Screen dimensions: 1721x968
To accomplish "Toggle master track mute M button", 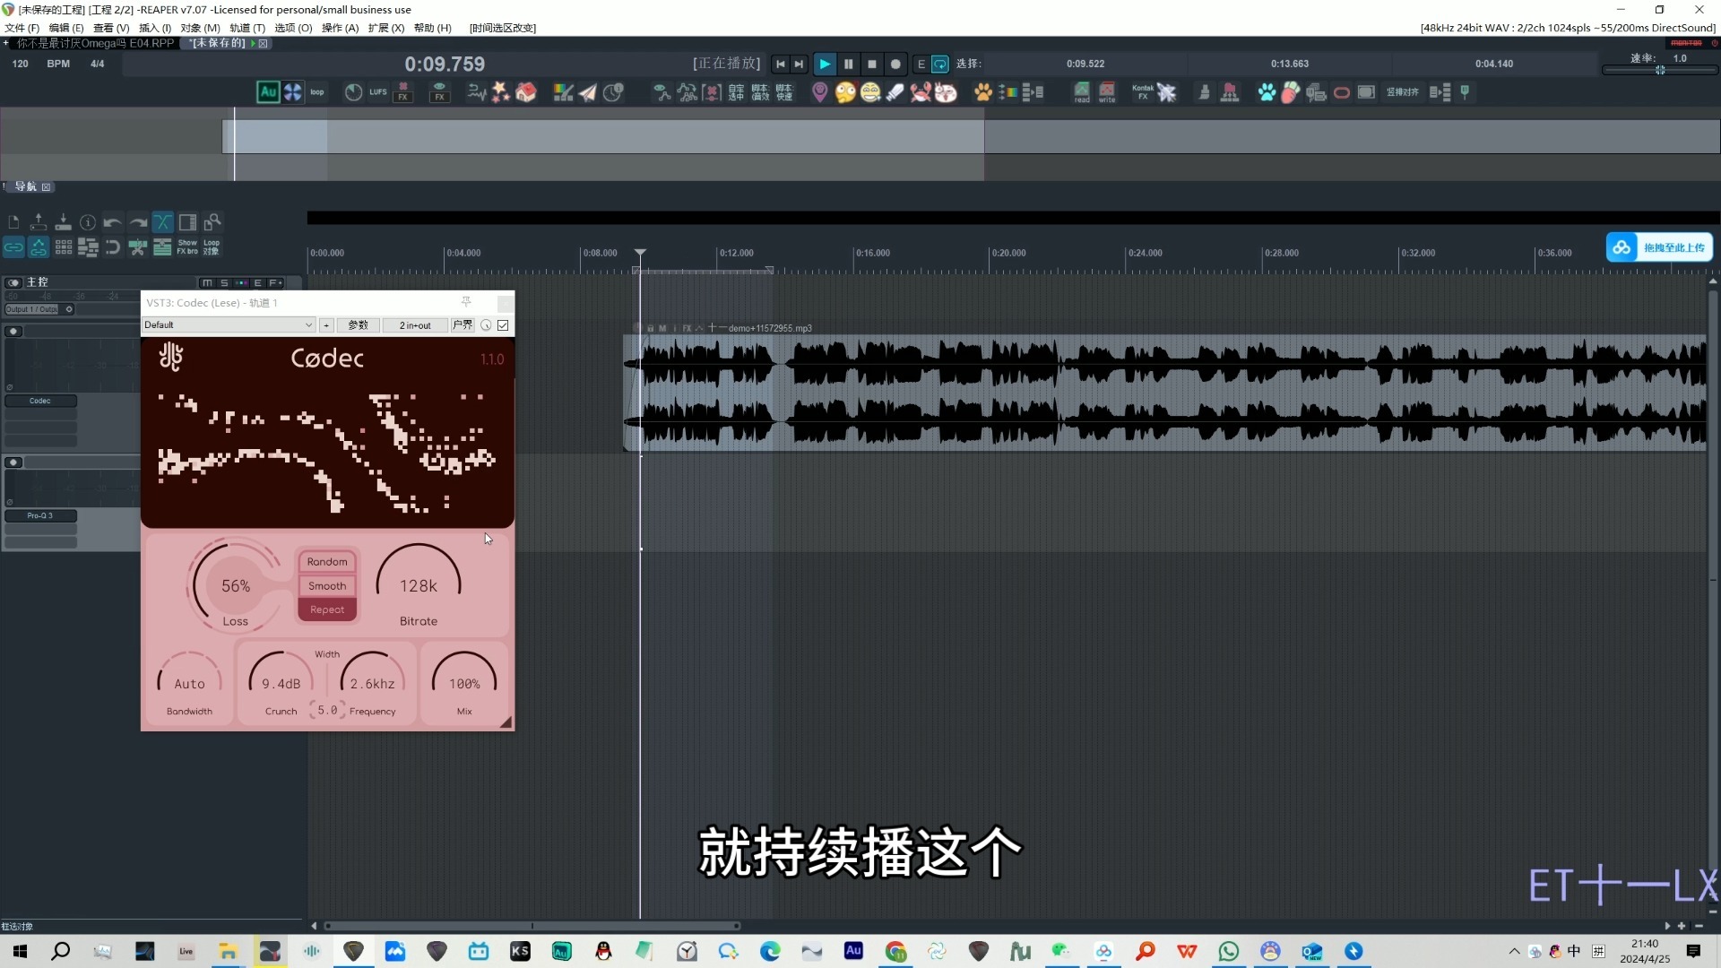I will tap(208, 282).
